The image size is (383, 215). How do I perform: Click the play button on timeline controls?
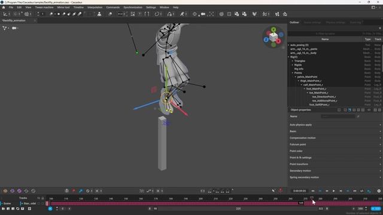pos(334,191)
